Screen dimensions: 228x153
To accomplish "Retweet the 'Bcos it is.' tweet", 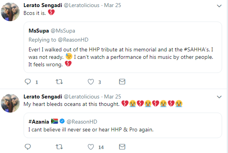I will click(x=59, y=82).
